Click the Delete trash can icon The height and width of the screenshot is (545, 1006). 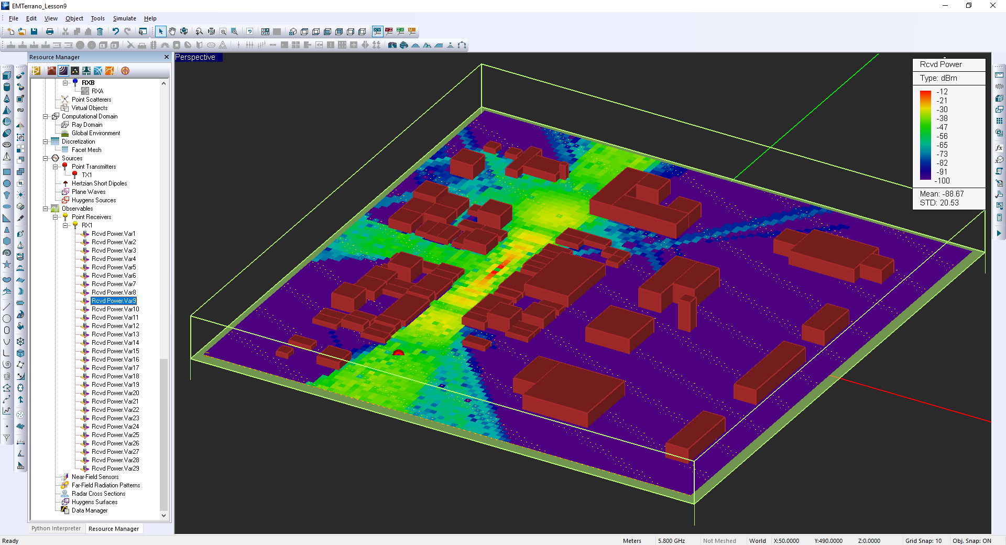(x=100, y=31)
